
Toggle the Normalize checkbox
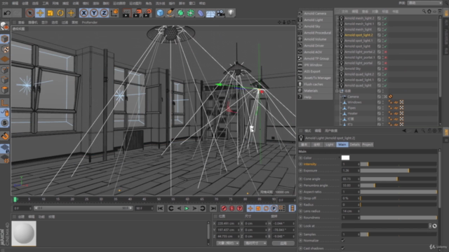click(343, 241)
